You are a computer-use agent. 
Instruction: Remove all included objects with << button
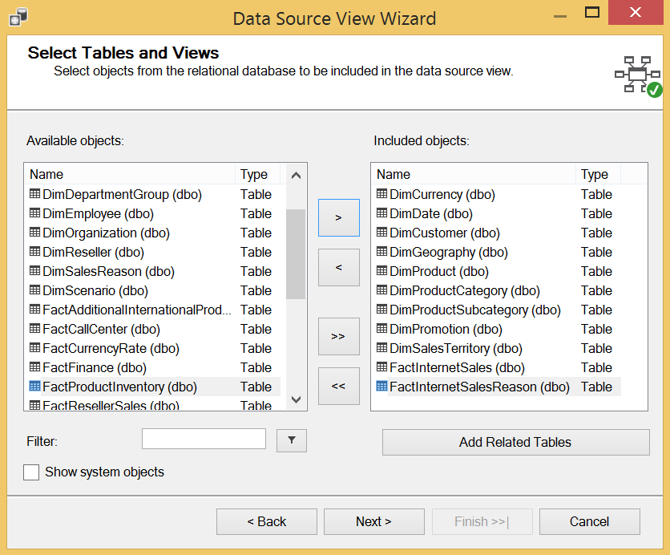pos(338,386)
